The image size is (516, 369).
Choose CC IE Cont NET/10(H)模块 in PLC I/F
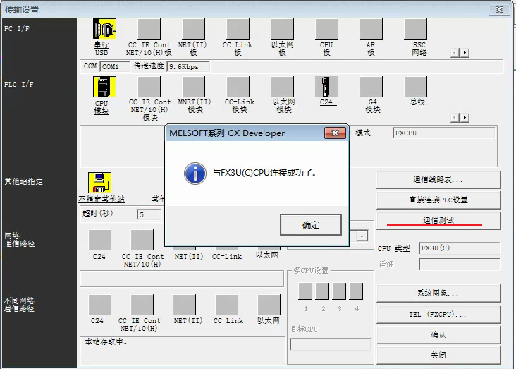pos(149,87)
